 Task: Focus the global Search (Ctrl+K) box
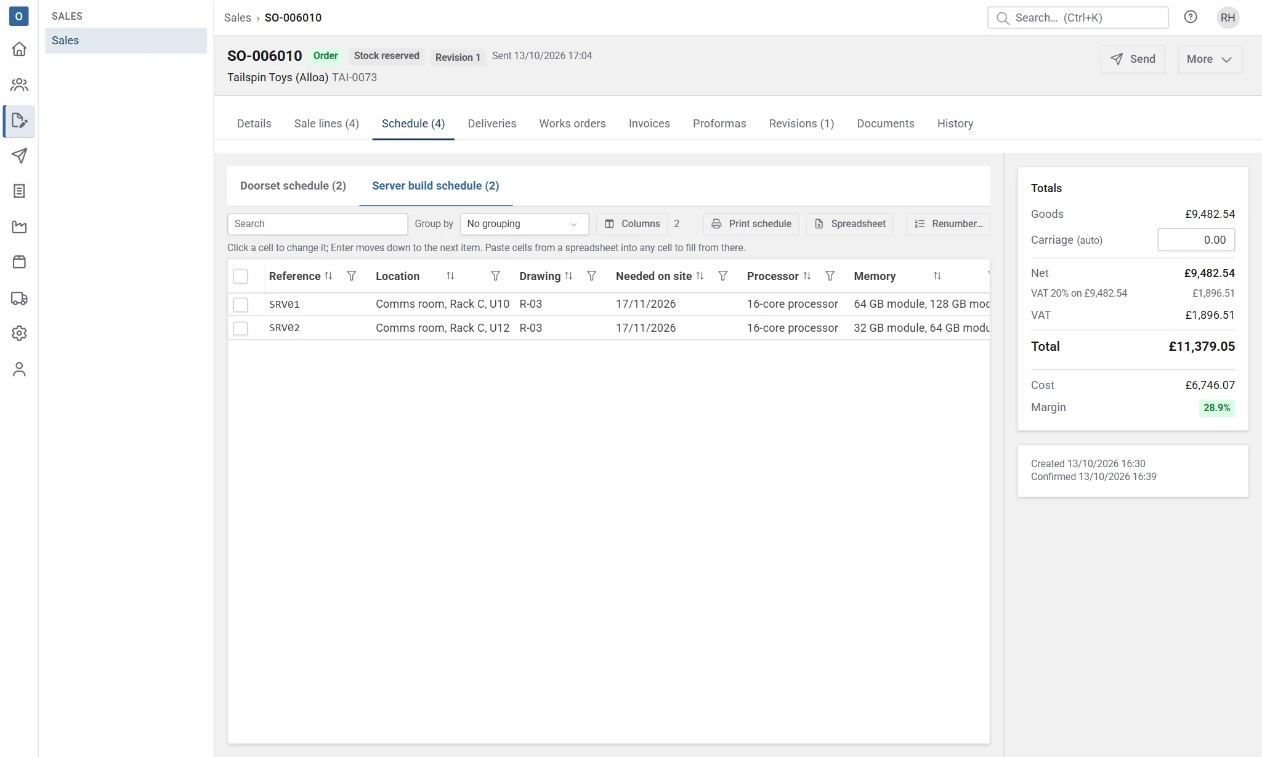tap(1078, 18)
